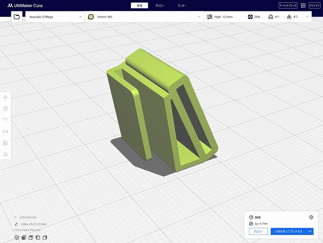Click the print info circle icon
The image size is (323, 243).
[x=311, y=217]
